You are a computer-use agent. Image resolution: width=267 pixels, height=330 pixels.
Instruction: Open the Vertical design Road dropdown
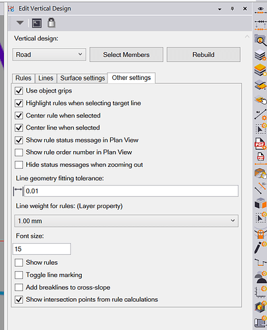pyautogui.click(x=49, y=55)
